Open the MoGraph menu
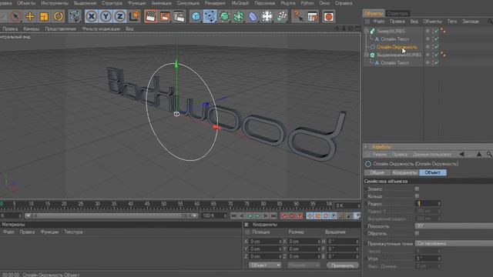The height and width of the screenshot is (277, 493). click(x=240, y=3)
